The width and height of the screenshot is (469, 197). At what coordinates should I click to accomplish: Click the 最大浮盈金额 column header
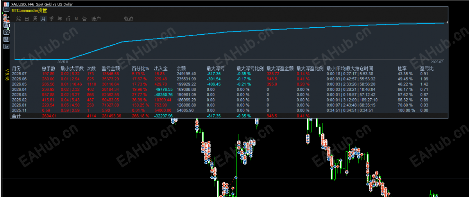(280, 68)
